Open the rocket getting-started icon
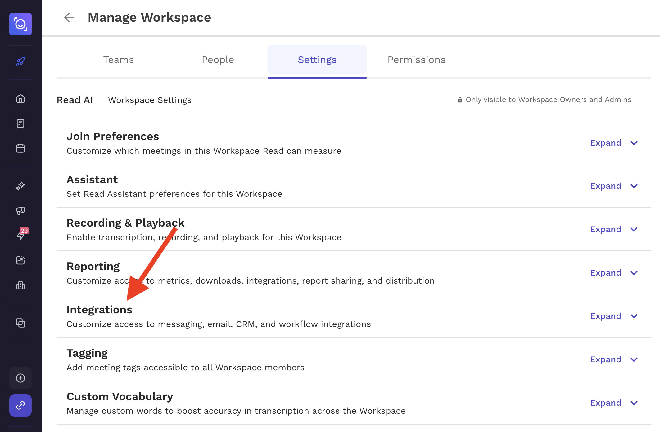Screen dimensions: 660x432 coord(20,61)
